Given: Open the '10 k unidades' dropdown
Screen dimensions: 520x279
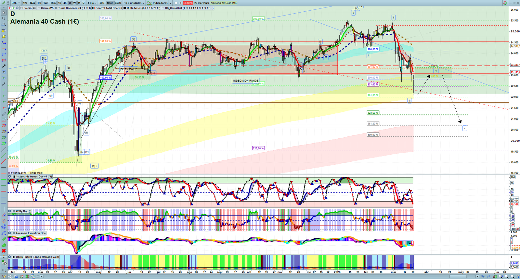Looking at the screenshot, I should pyautogui.click(x=134, y=3).
